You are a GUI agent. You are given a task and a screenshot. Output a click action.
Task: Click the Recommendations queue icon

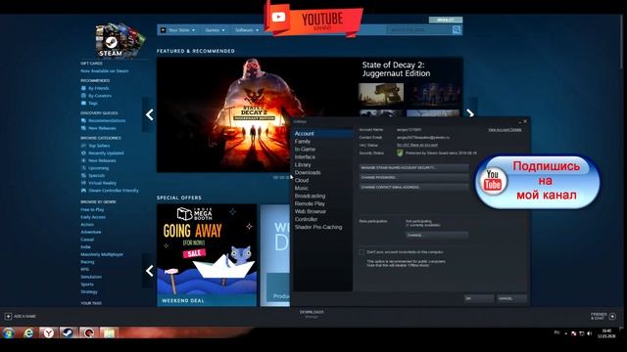click(83, 120)
